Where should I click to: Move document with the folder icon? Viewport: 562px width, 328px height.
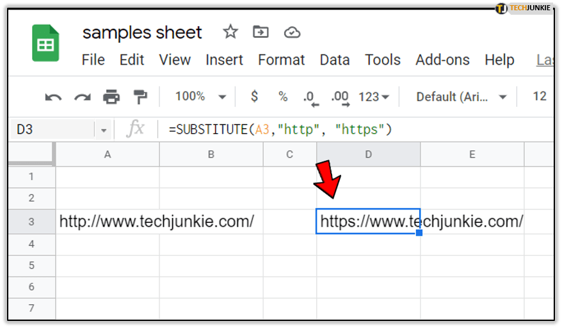[x=261, y=32]
